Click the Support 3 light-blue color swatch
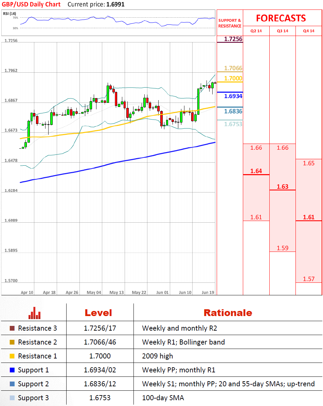323x406 pixels. pos(12,398)
